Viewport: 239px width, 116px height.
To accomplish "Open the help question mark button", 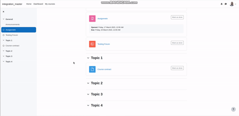I will pyautogui.click(x=233, y=109).
